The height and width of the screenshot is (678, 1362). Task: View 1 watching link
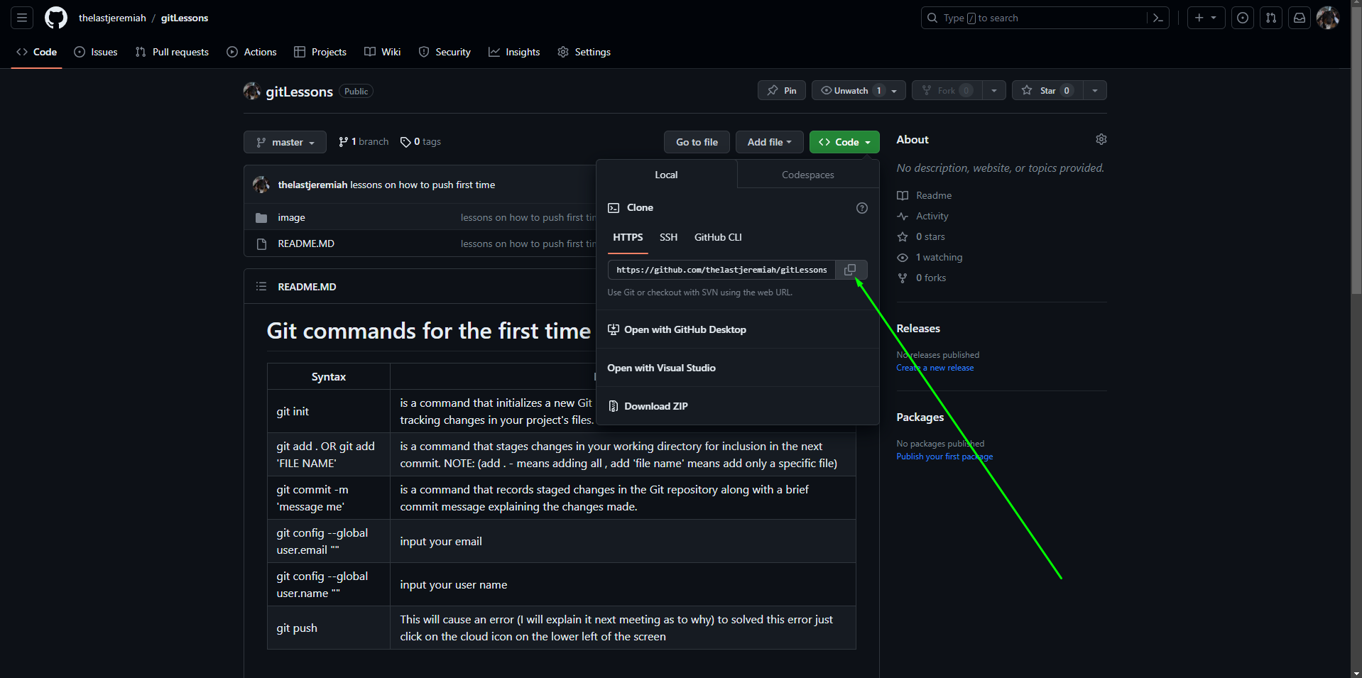930,257
